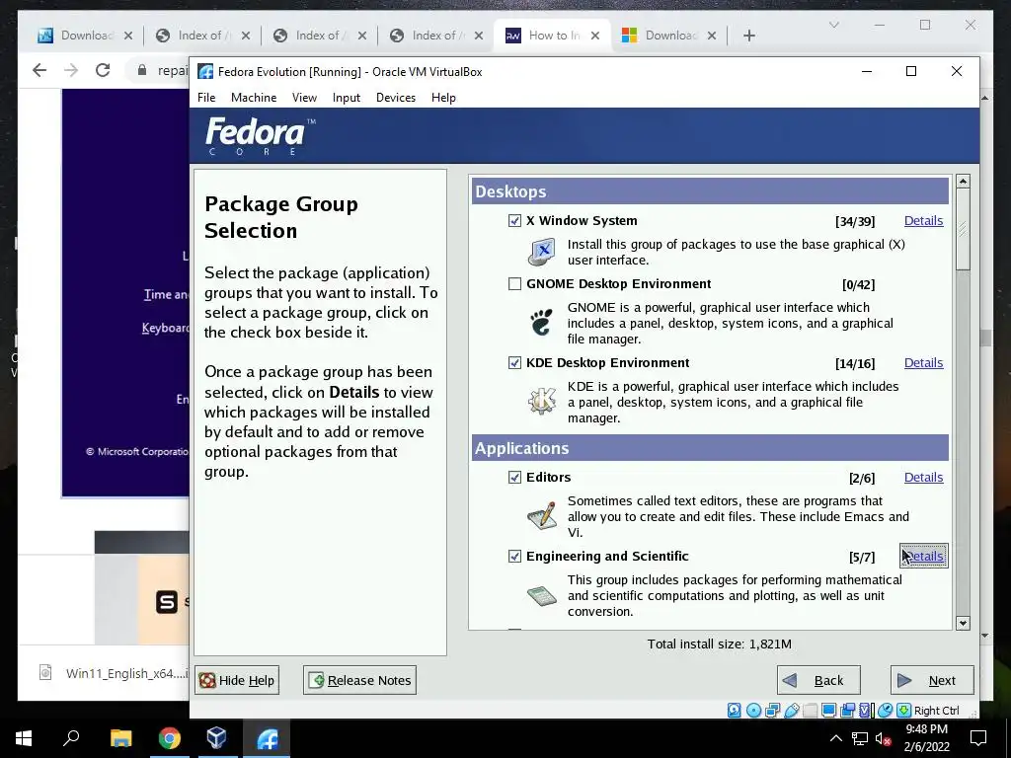Check GNOME Desktop Environment checkbox
Screen dimensions: 1011x758
point(514,283)
